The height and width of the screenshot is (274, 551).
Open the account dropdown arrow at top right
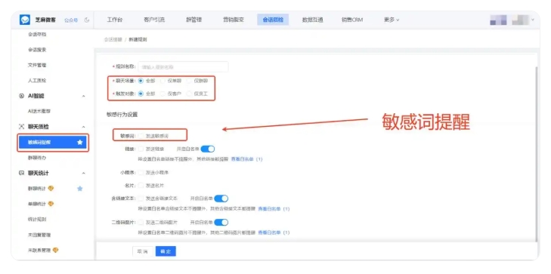tap(533, 20)
